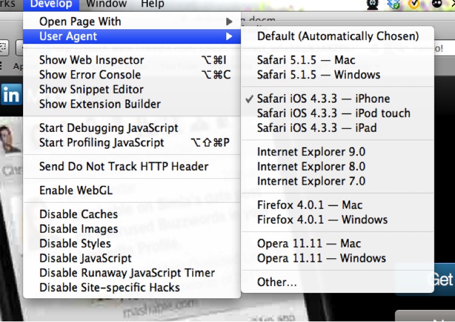Choose Other… custom user agent
This screenshot has height=322, width=455.
click(337, 282)
